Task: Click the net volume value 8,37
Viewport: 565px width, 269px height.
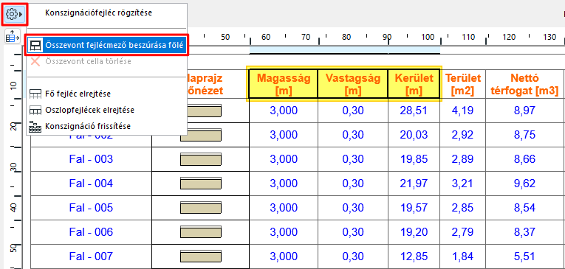Action: click(525, 232)
